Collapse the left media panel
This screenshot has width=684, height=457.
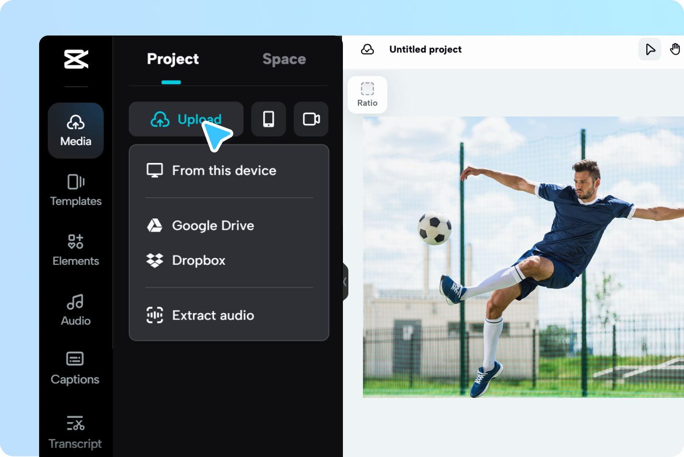pos(344,282)
